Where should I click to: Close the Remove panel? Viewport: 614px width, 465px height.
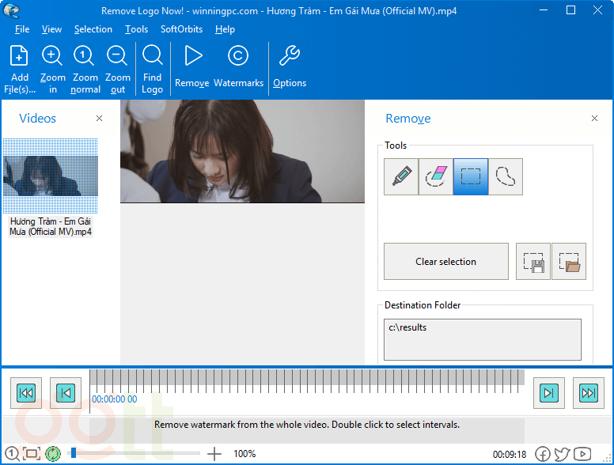(x=594, y=119)
